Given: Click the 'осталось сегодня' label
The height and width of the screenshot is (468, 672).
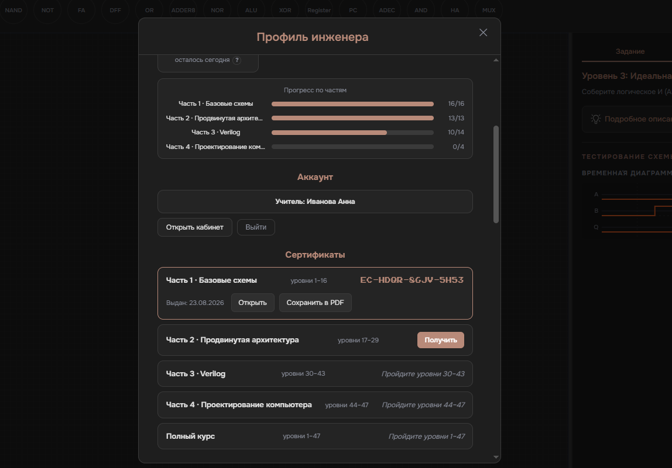Looking at the screenshot, I should click(203, 60).
